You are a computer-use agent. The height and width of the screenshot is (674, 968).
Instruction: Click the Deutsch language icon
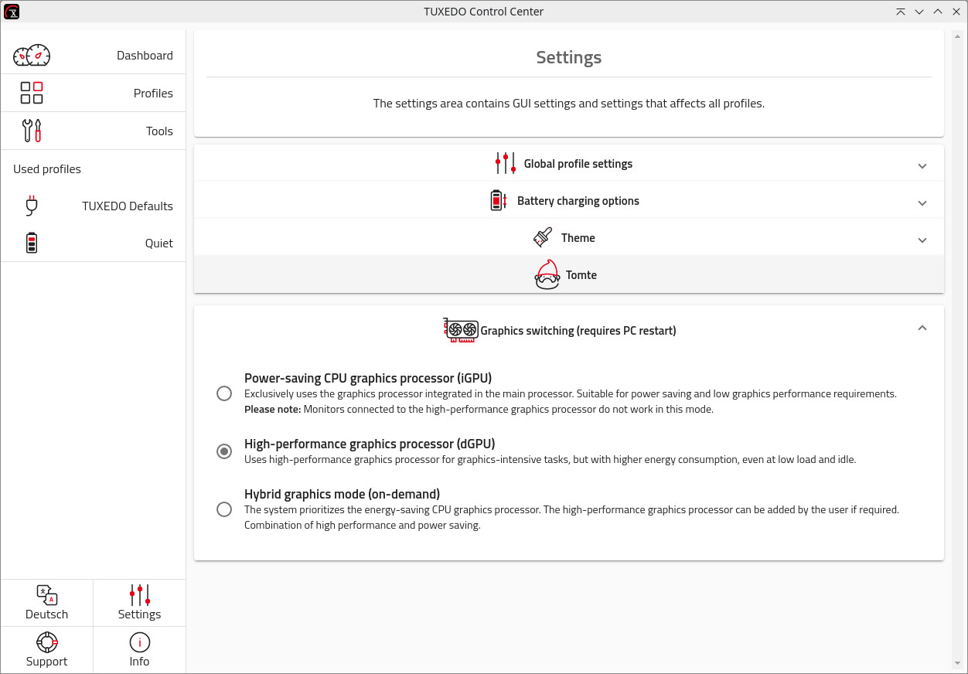click(47, 595)
